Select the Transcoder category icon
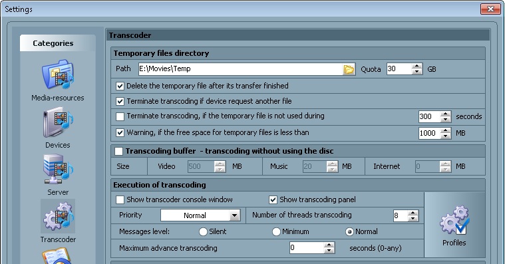 pos(58,216)
